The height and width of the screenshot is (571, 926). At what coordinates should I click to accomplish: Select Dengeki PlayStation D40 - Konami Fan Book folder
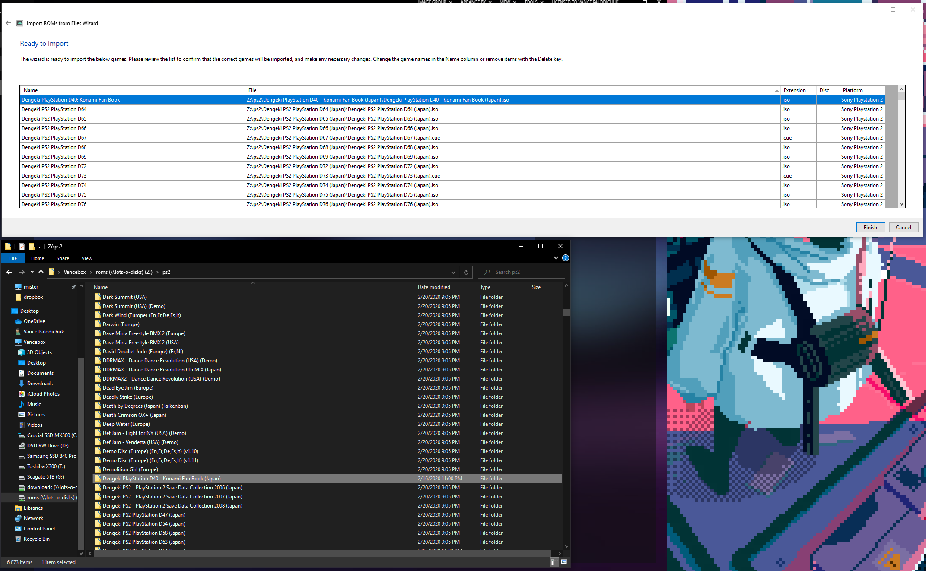click(327, 479)
